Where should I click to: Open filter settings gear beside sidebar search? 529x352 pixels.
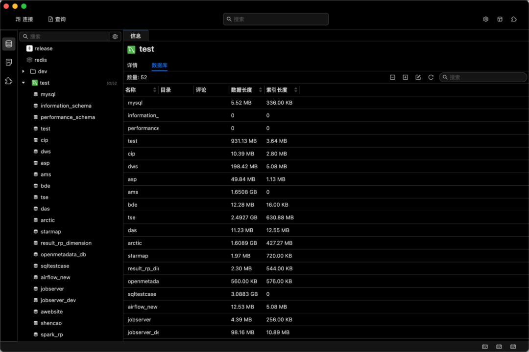point(115,37)
